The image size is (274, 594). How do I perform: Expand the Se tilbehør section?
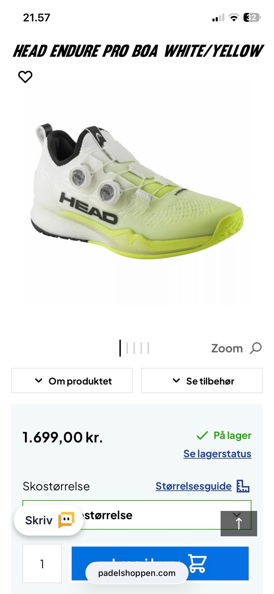(202, 381)
